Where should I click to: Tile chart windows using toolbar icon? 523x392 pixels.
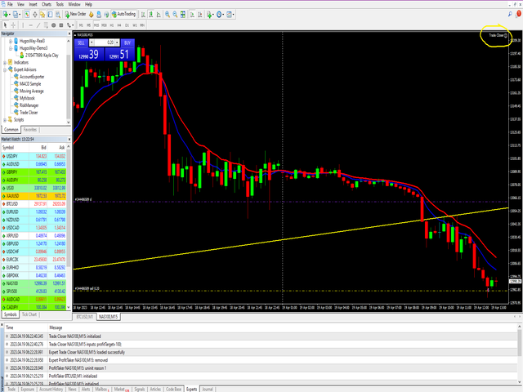(x=183, y=15)
